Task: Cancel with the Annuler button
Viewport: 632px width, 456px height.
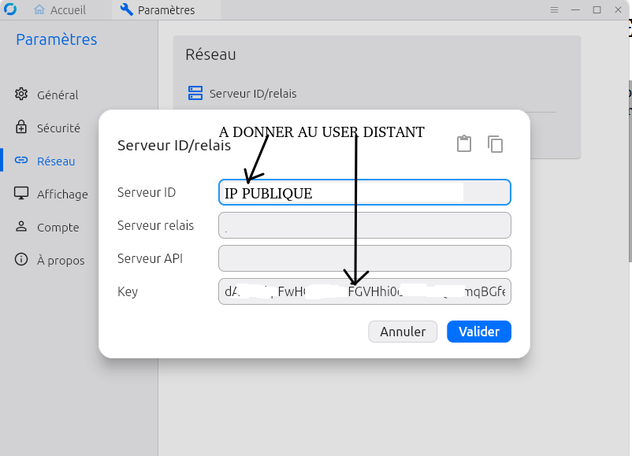Action: (403, 332)
